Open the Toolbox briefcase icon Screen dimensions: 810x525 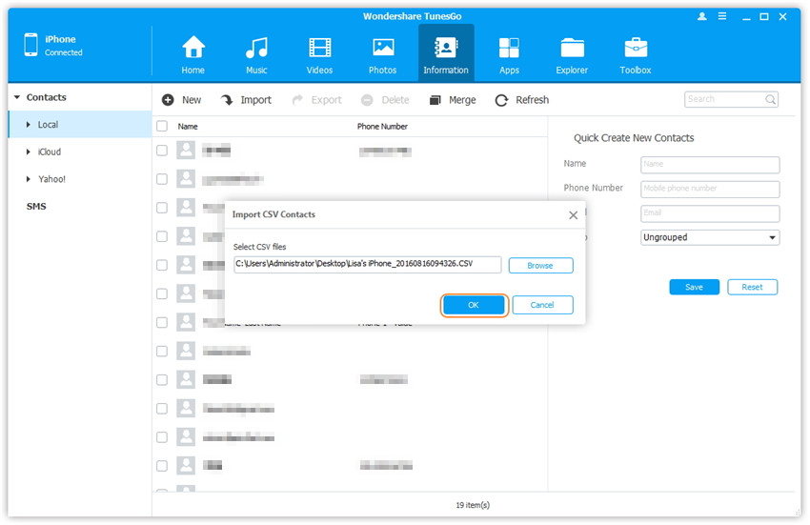(x=636, y=49)
